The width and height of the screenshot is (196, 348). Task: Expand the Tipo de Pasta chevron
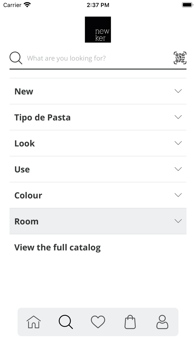point(178,117)
